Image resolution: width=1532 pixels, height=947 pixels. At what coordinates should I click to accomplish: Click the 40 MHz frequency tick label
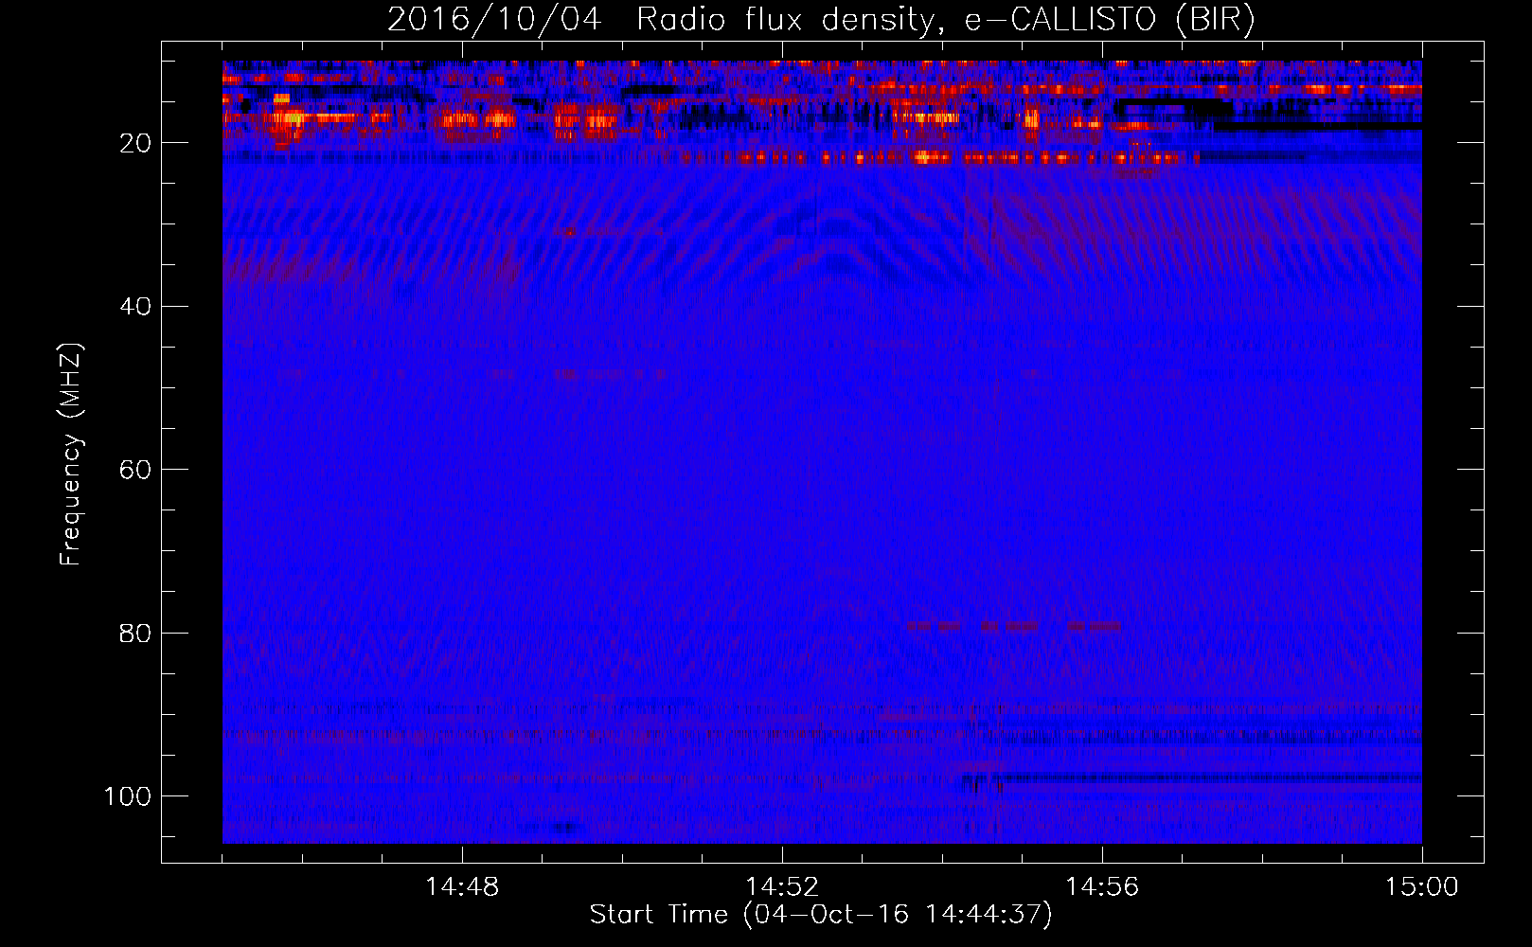(x=135, y=307)
